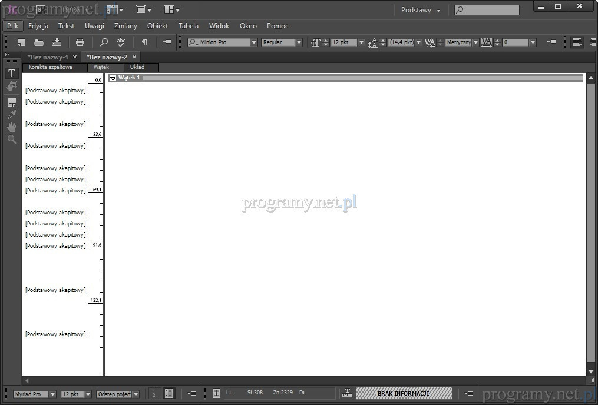Expand the Podstawy workspace switcher

click(421, 10)
